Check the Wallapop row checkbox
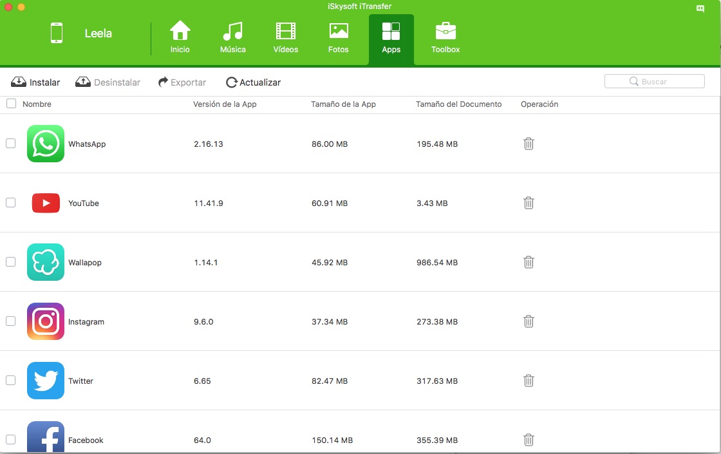This screenshot has width=721, height=454. [10, 262]
